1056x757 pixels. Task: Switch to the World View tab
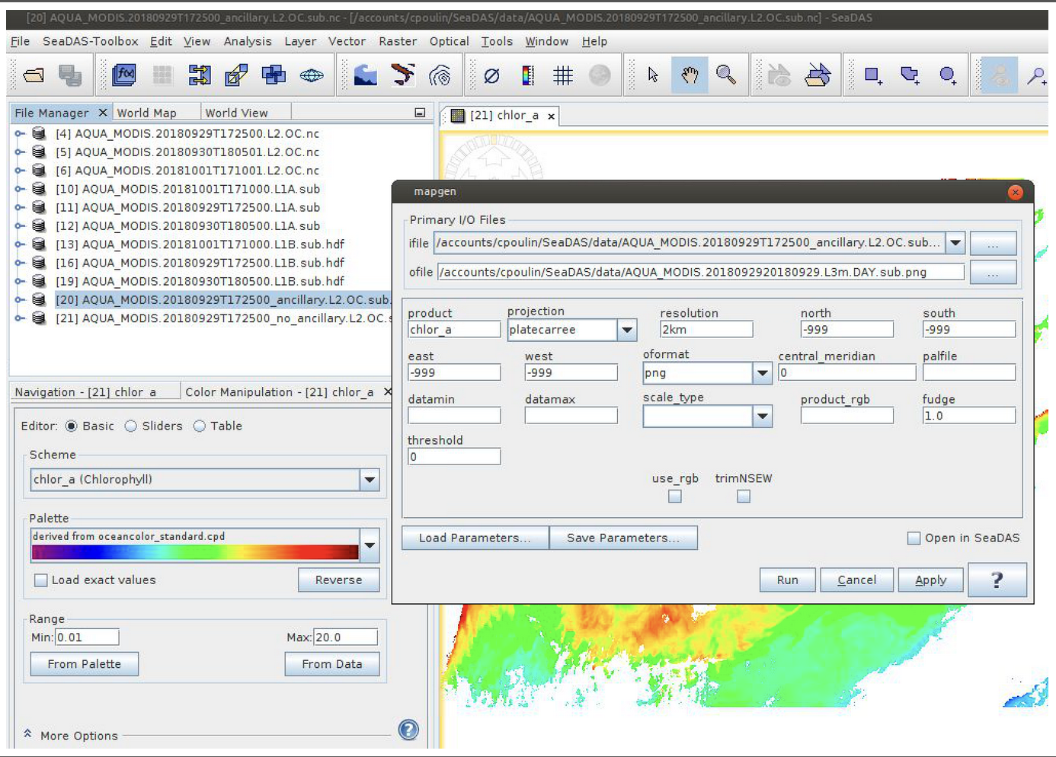(236, 113)
